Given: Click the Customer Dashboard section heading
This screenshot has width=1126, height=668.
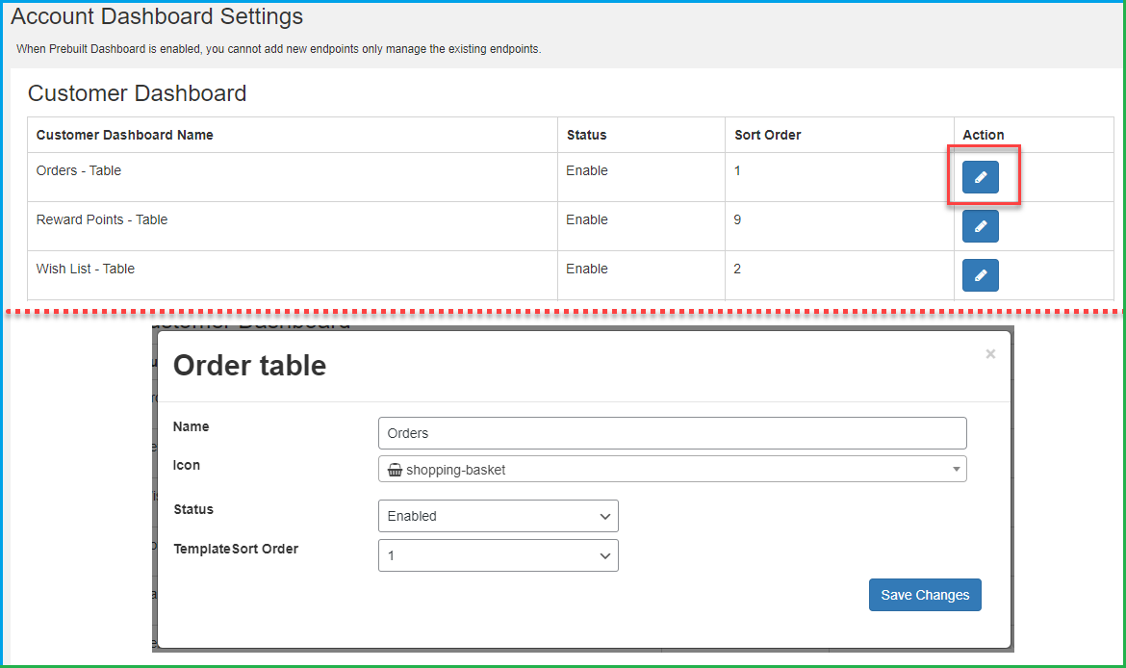Looking at the screenshot, I should coord(137,93).
